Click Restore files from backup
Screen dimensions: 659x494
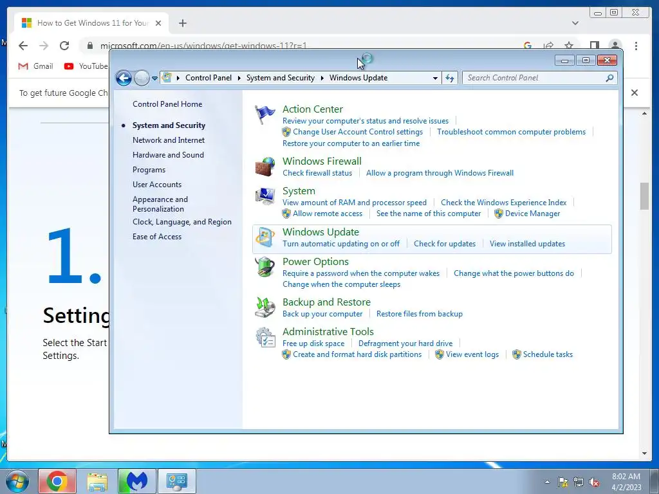[x=420, y=314]
